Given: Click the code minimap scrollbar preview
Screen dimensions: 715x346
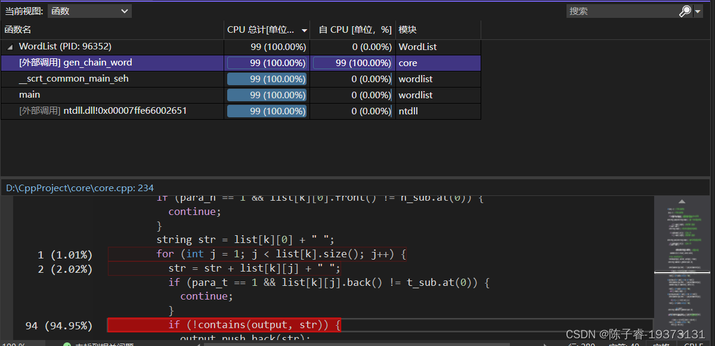Looking at the screenshot, I should (x=682, y=269).
